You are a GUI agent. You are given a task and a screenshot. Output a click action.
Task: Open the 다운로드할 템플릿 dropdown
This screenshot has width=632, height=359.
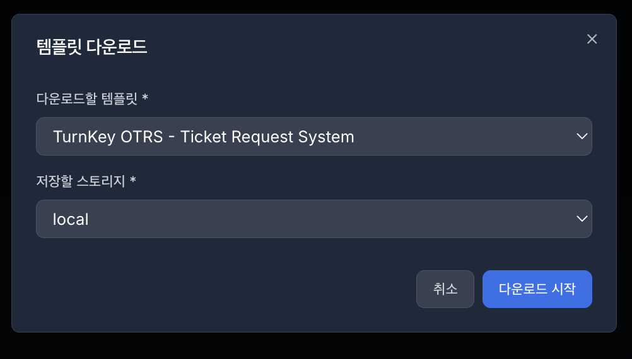coord(313,136)
